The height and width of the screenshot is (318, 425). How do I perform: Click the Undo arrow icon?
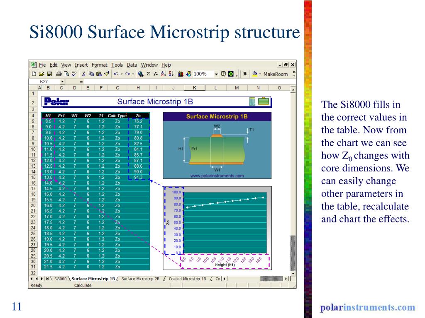(x=116, y=74)
